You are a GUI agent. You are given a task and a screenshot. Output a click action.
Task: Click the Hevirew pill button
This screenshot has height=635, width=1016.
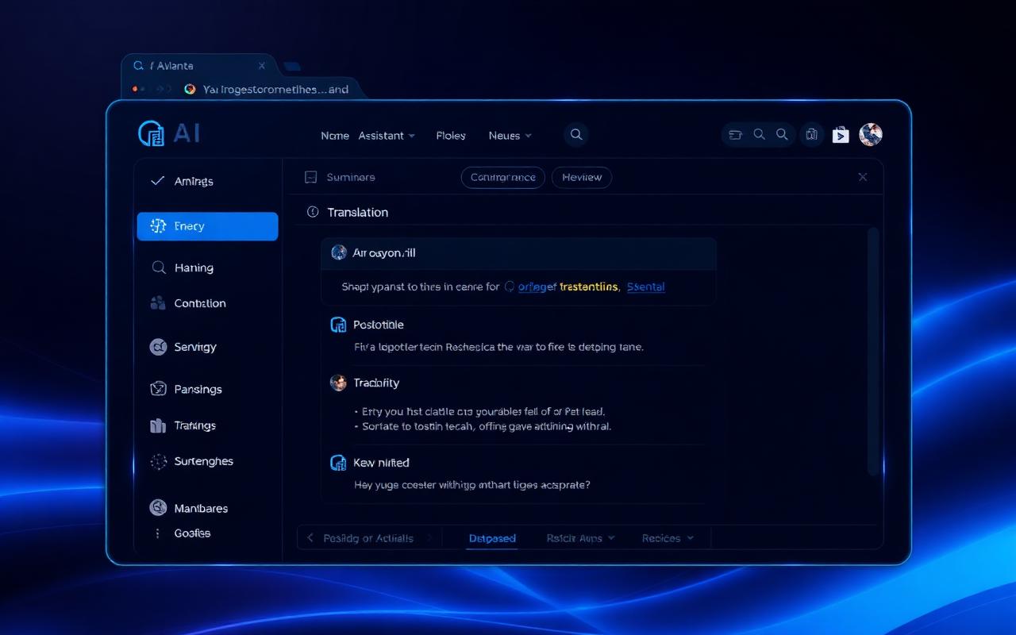pos(582,178)
